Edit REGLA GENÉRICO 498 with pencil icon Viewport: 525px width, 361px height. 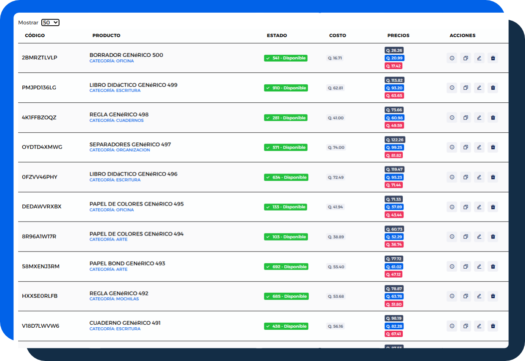pos(479,118)
